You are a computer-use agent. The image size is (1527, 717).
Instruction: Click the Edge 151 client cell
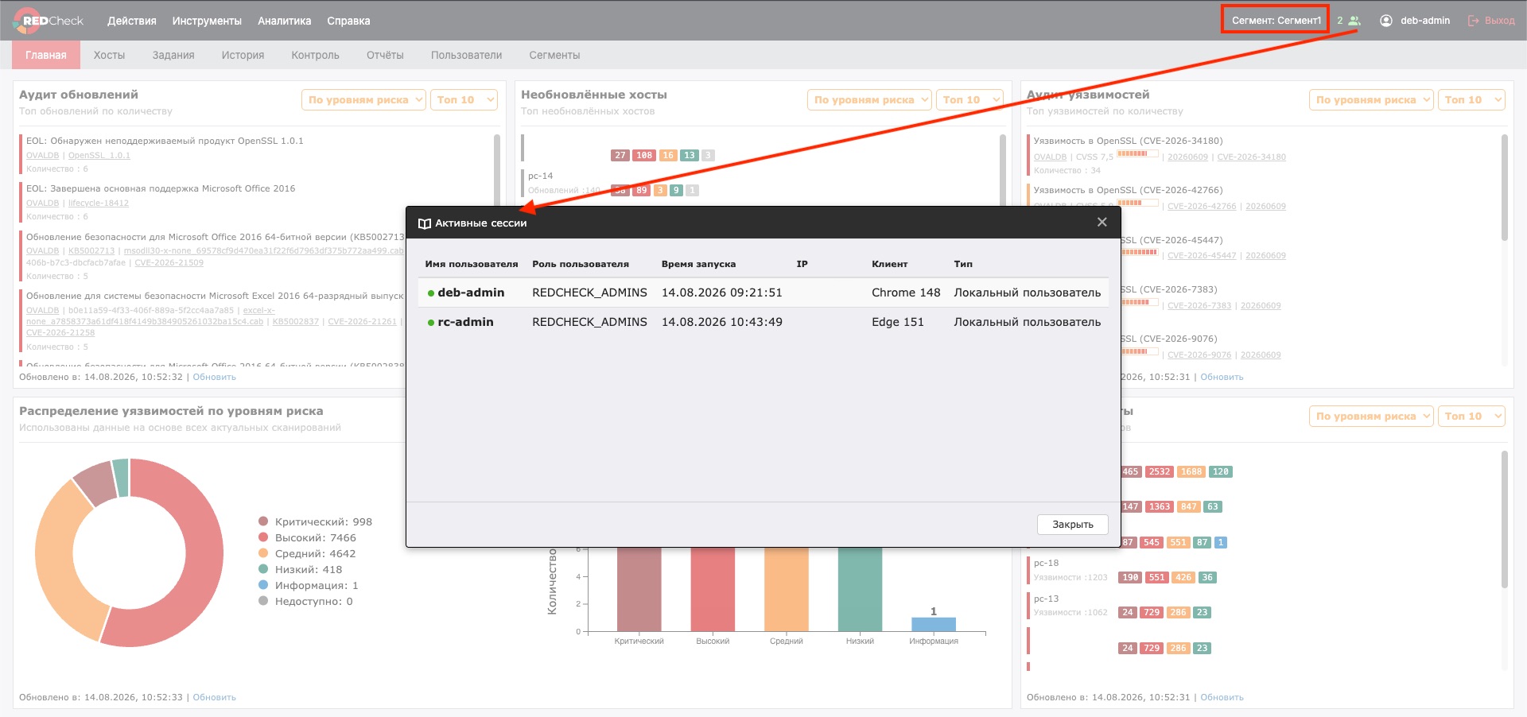click(898, 322)
